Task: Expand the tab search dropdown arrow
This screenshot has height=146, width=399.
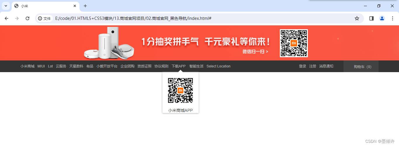Action: click(x=6, y=6)
